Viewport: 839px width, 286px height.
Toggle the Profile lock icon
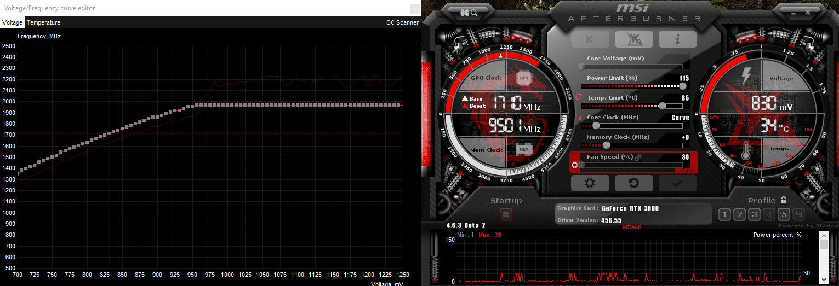click(784, 200)
